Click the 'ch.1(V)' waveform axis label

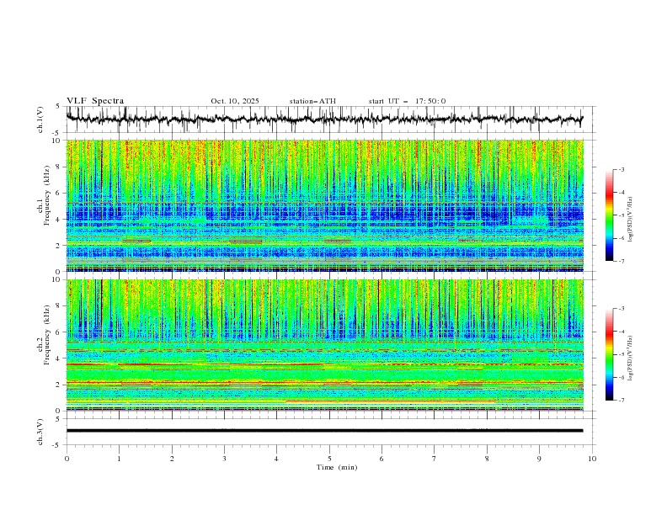40,119
